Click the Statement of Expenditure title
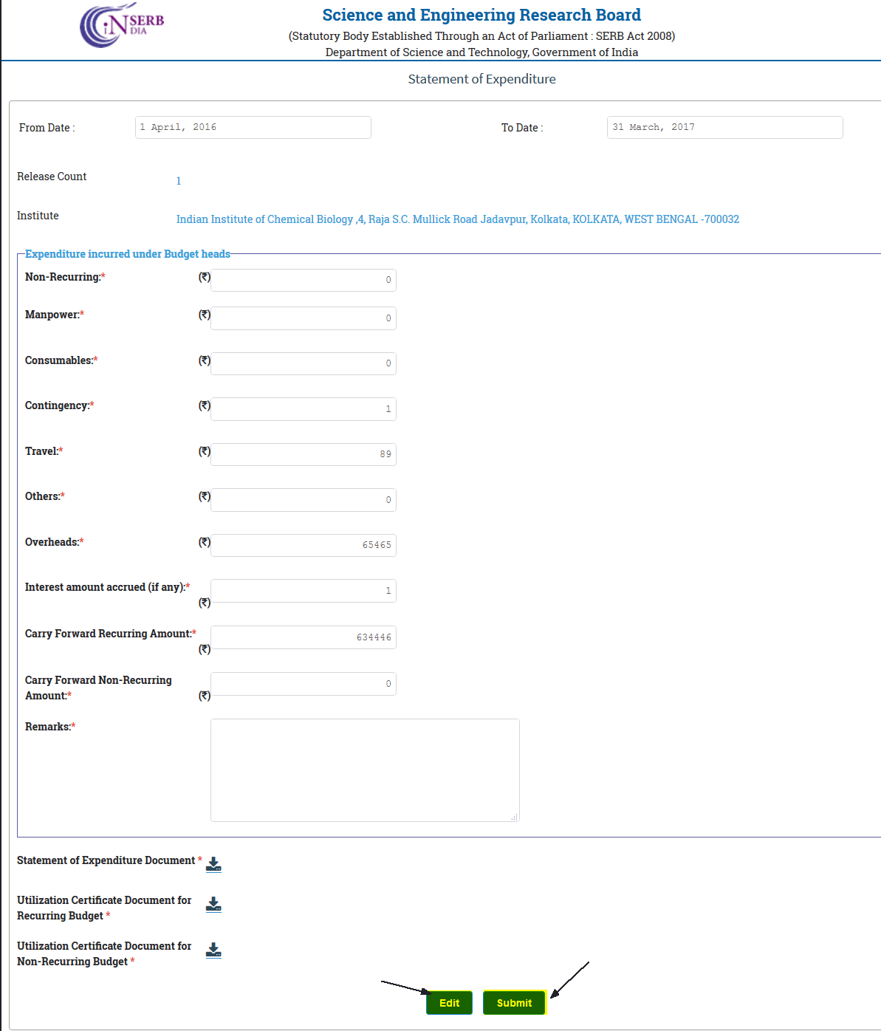This screenshot has height=1031, width=881. [x=481, y=79]
